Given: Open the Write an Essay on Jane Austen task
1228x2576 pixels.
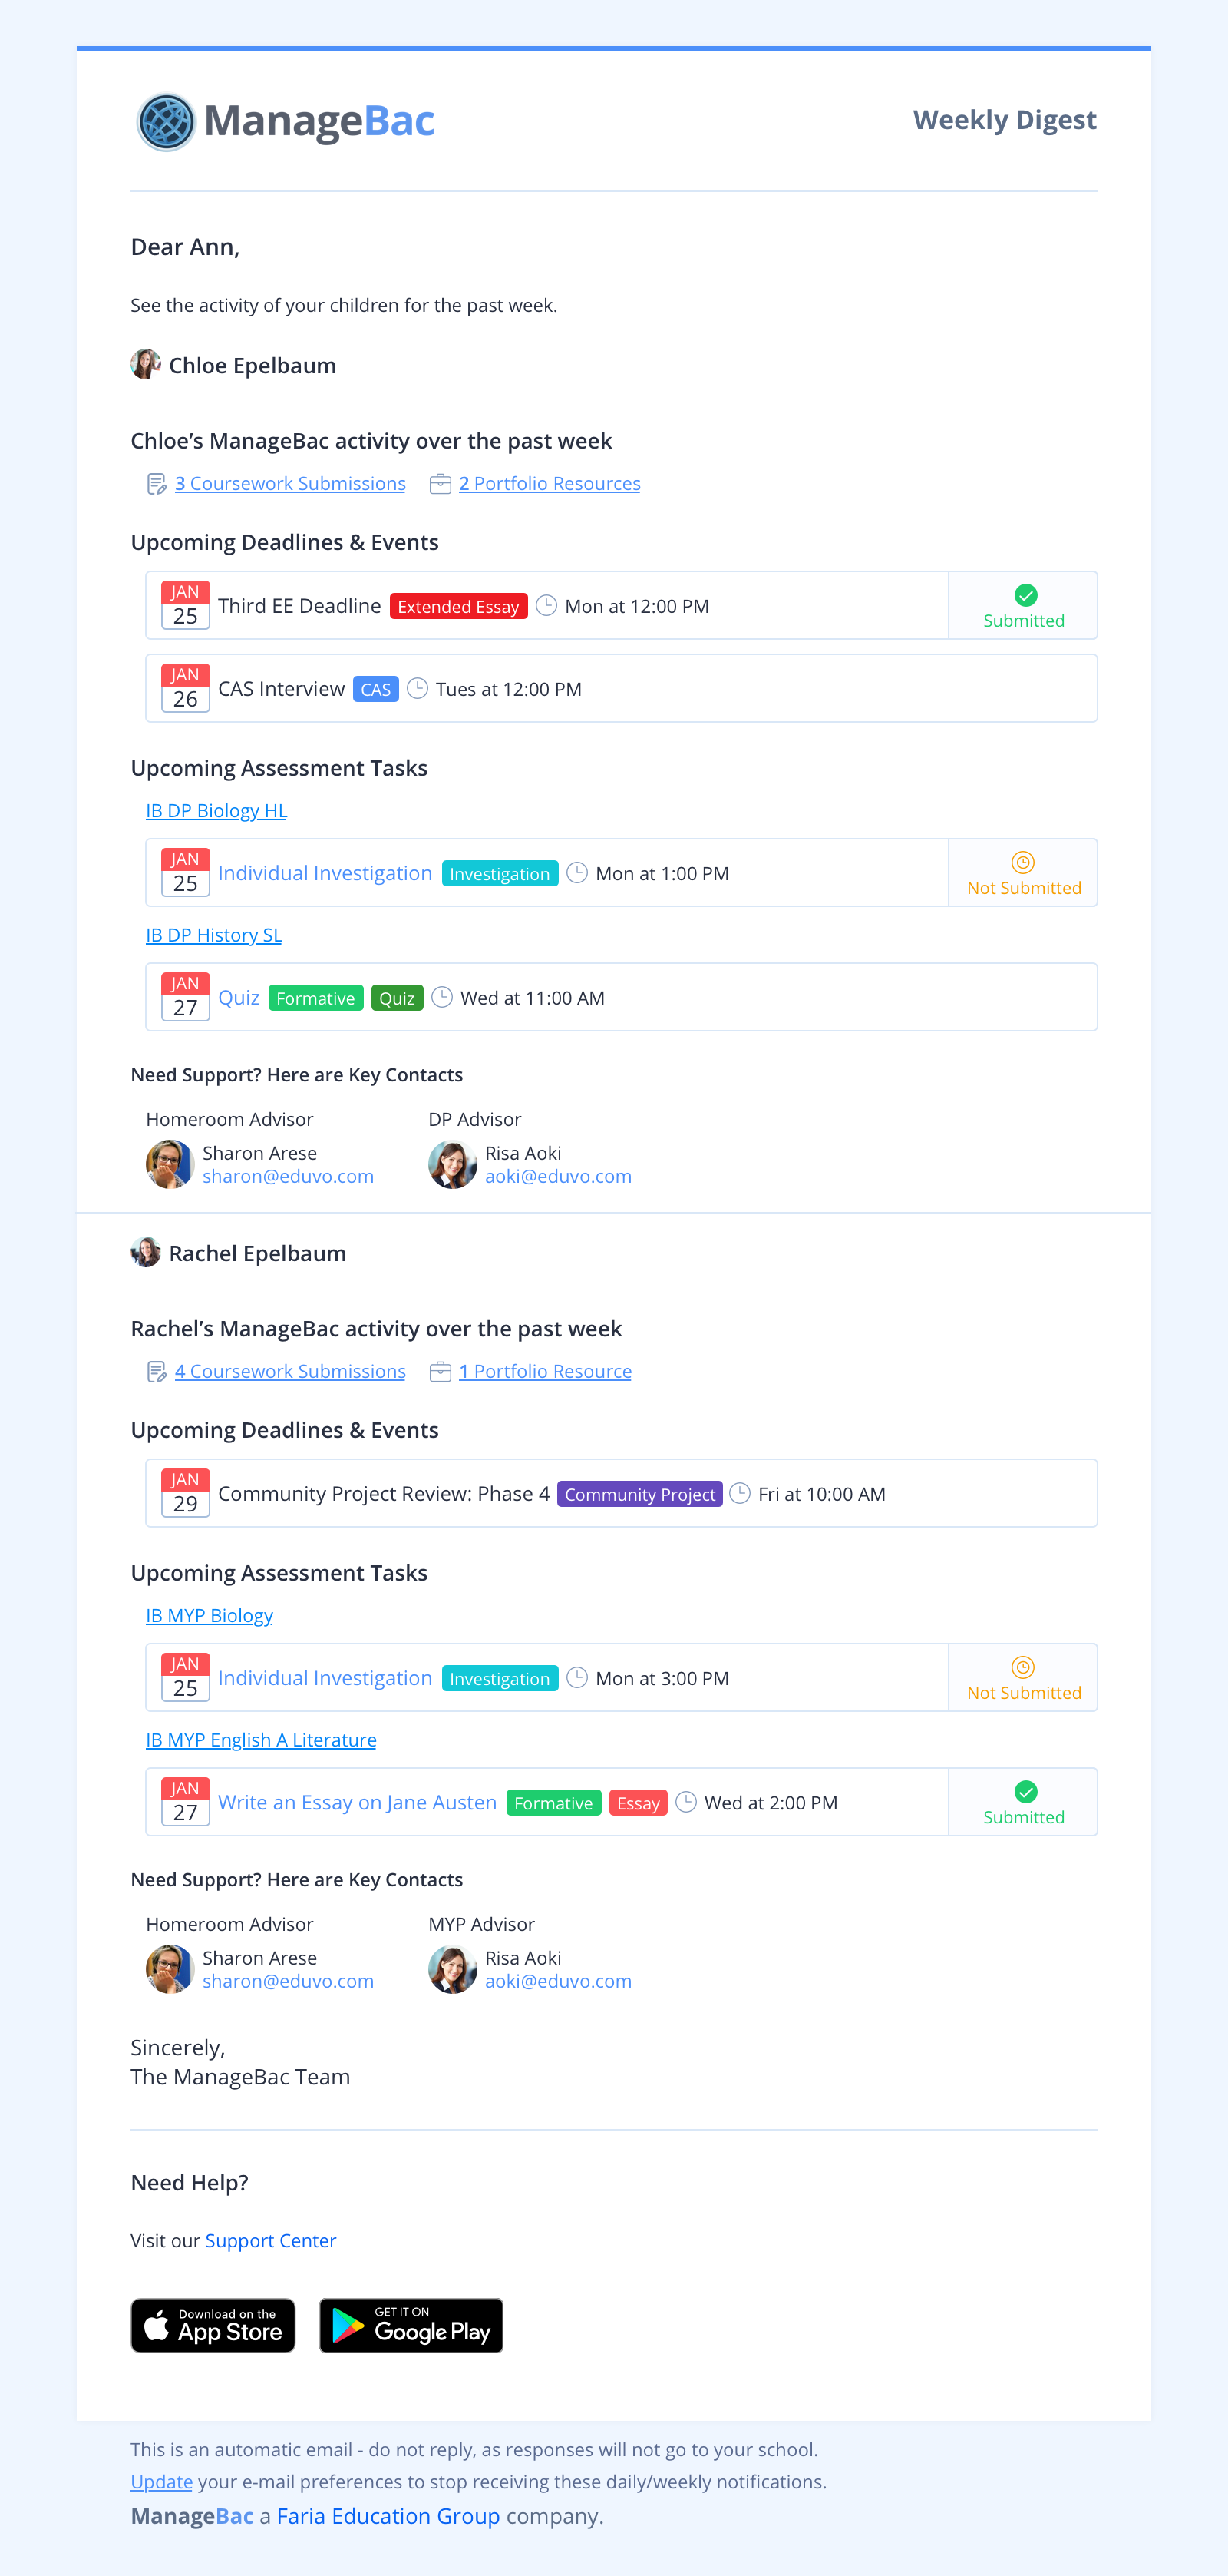Looking at the screenshot, I should tap(357, 1802).
